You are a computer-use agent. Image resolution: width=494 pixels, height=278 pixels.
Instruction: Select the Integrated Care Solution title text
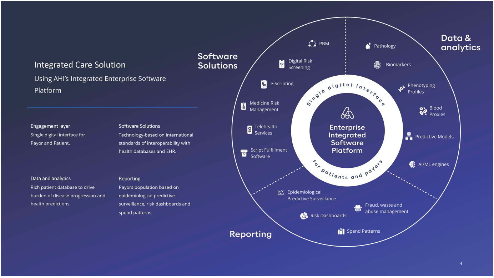pyautogui.click(x=80, y=65)
